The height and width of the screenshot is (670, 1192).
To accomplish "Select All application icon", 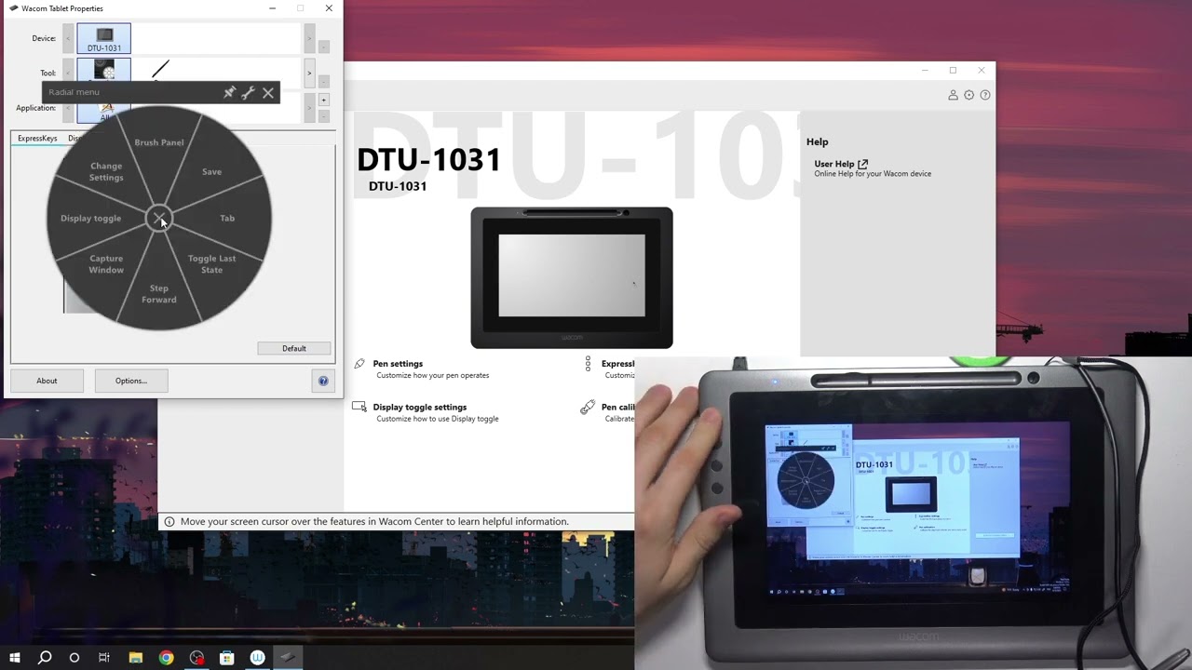I will click(104, 113).
